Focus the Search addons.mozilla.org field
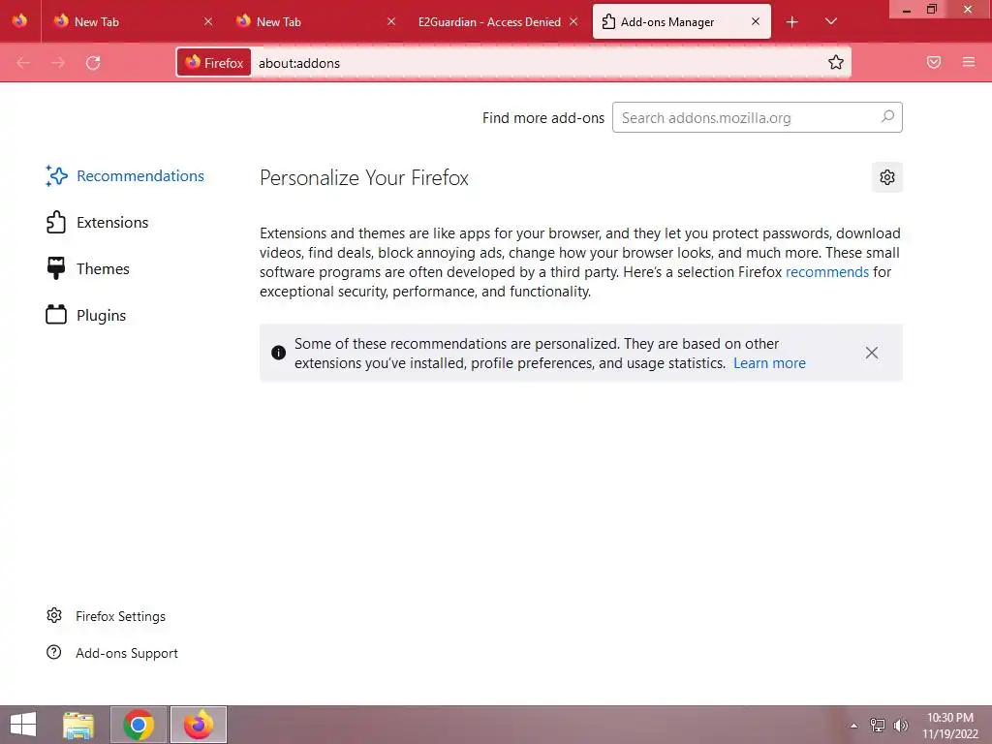The height and width of the screenshot is (744, 992). 758,117
